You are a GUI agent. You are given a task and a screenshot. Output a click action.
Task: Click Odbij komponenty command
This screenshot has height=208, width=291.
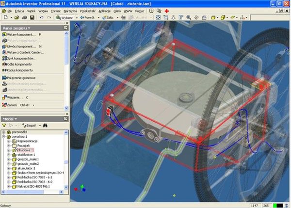(x=17, y=64)
